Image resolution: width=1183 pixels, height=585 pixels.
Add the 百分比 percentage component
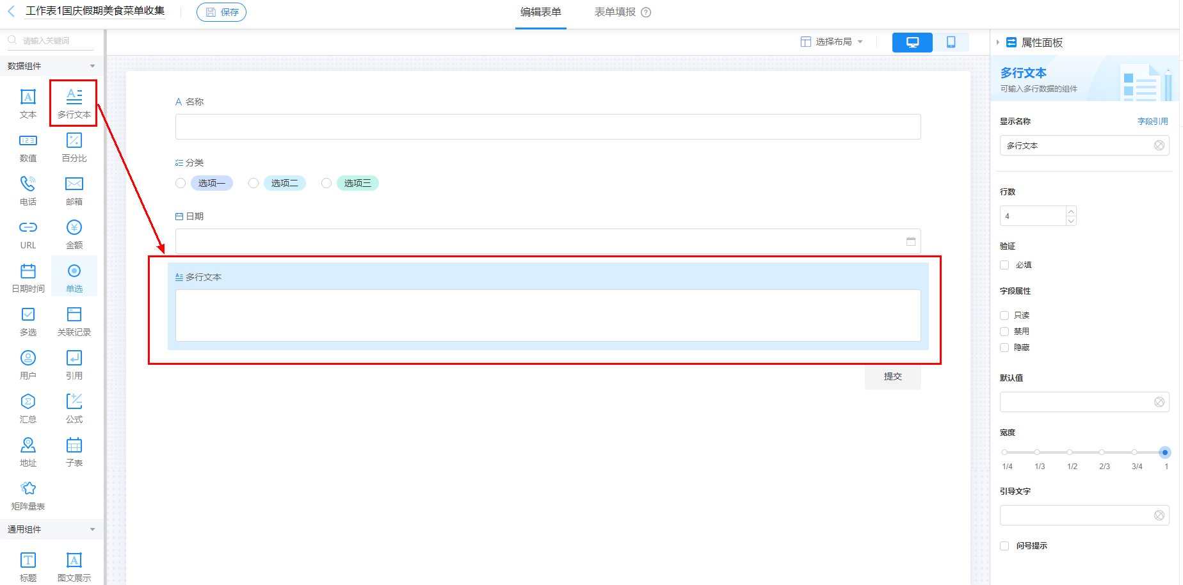pyautogui.click(x=74, y=148)
